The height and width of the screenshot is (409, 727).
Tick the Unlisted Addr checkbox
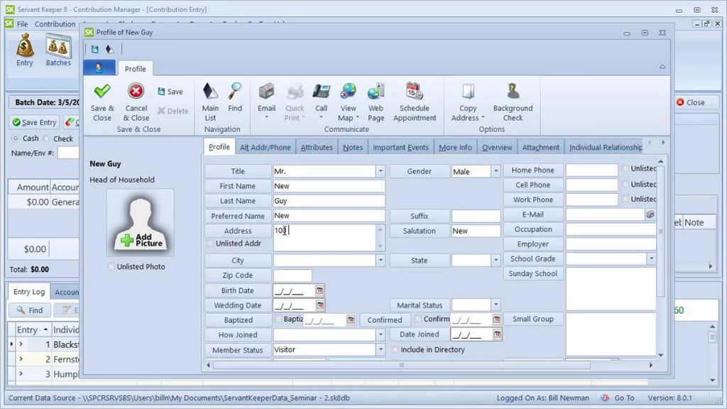tap(210, 244)
